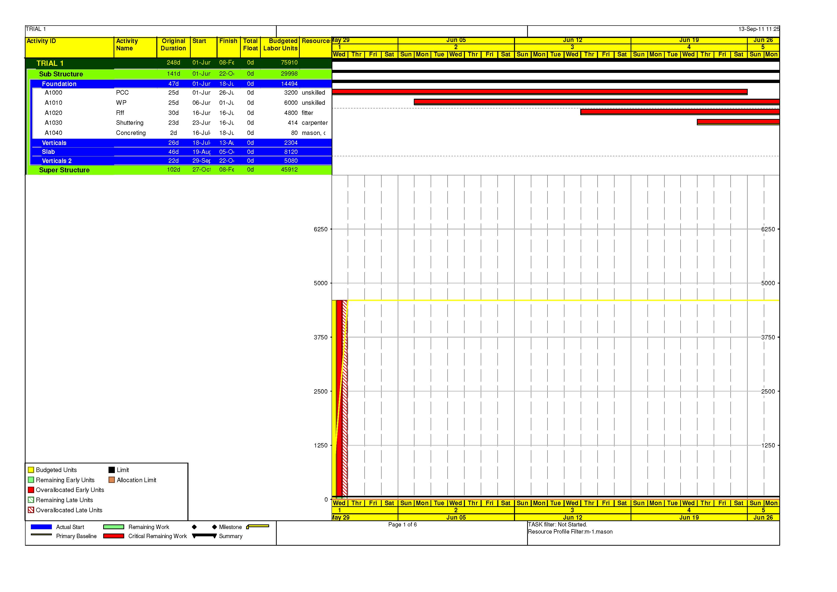Viewport: 837px width, 592px height.
Task: Click the black Limit legend swatch
Action: [x=112, y=470]
